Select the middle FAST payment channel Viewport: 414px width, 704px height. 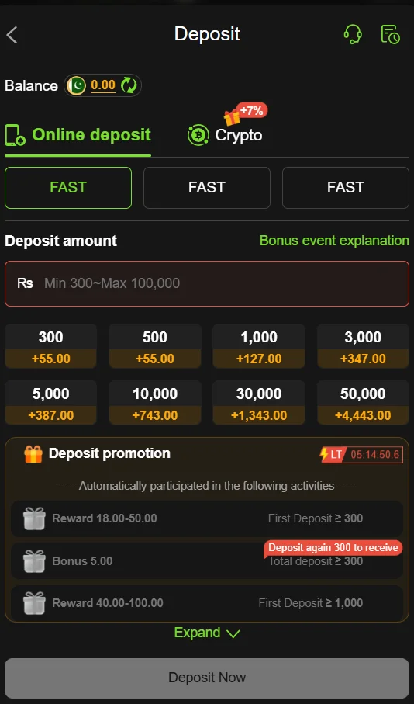point(207,188)
